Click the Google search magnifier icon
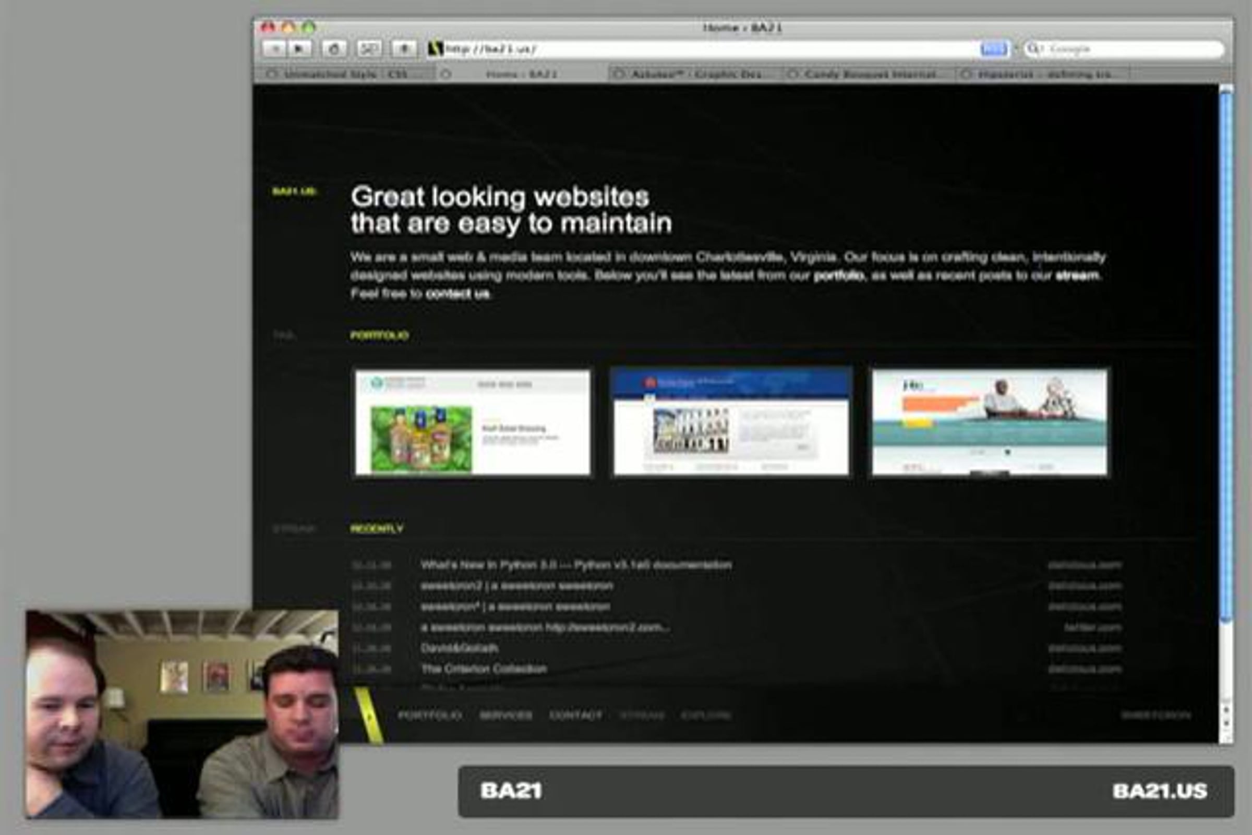 point(1033,49)
